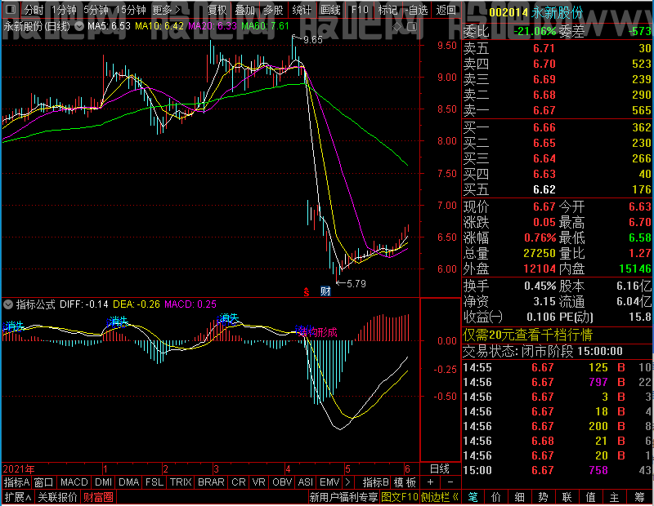Zoom in chart with + button
The height and width of the screenshot is (506, 654).
(x=431, y=482)
